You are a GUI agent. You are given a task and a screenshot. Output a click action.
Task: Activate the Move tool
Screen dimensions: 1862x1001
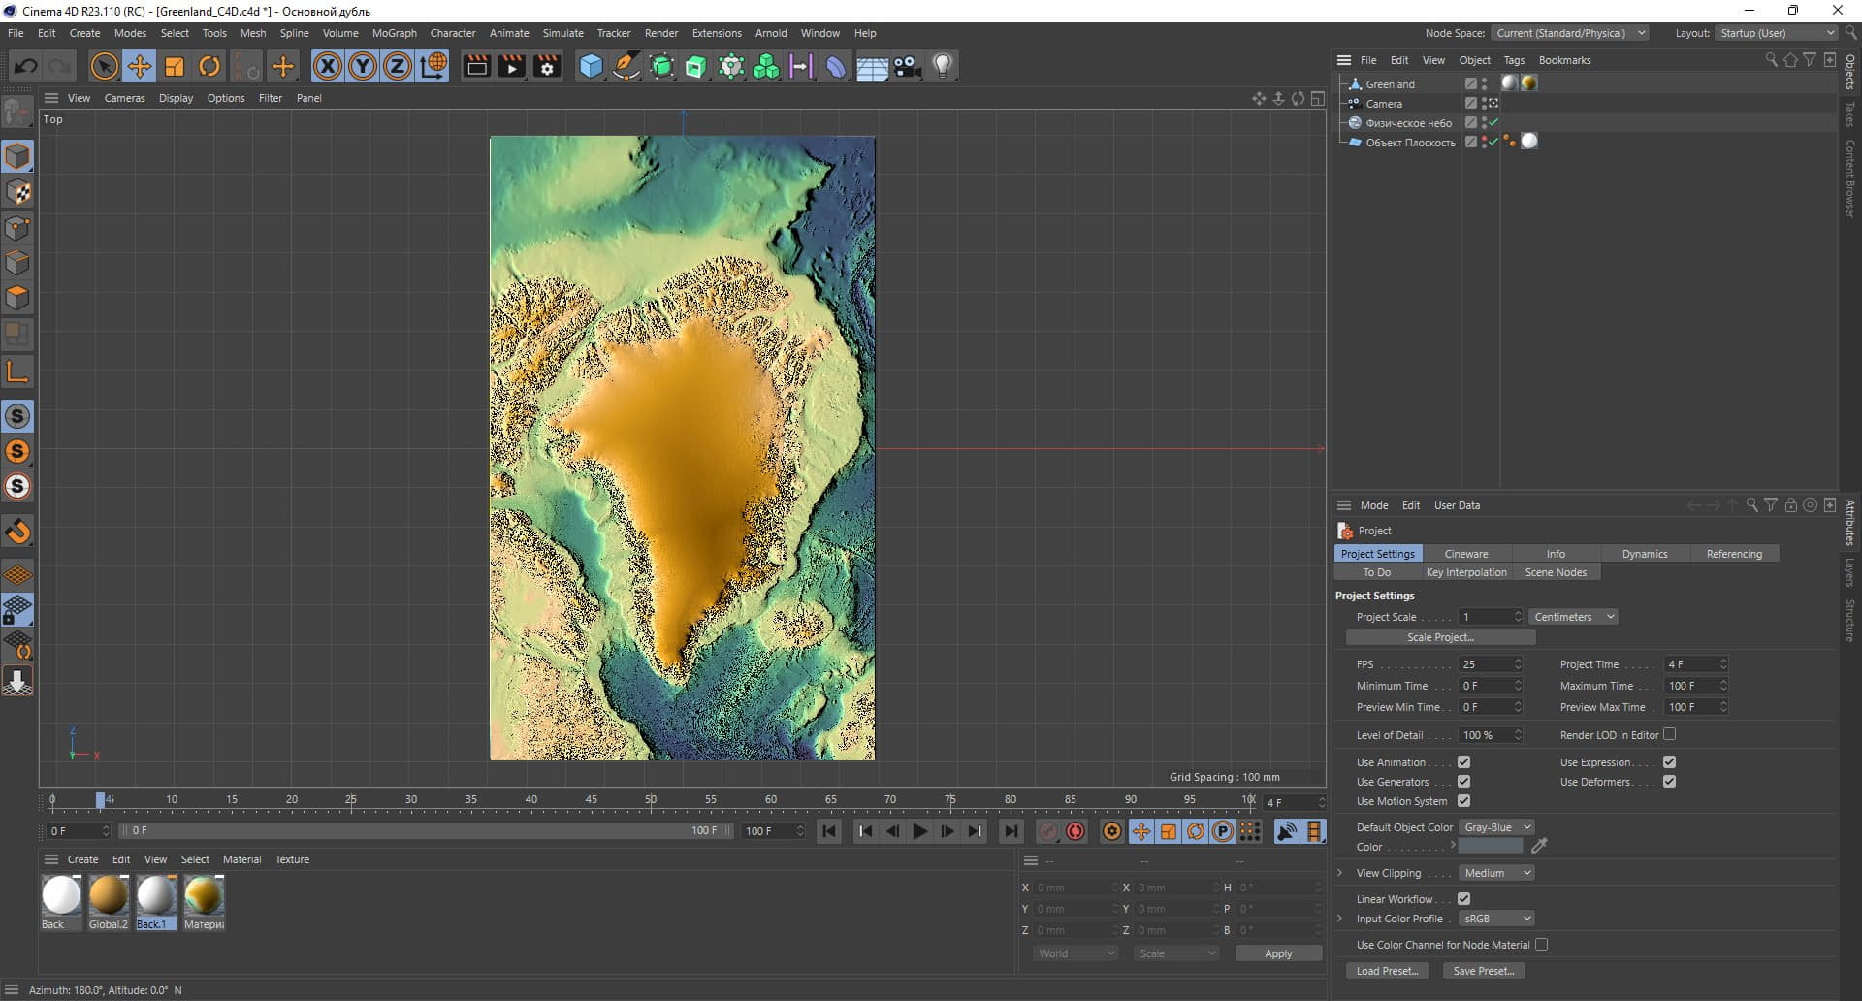click(140, 66)
